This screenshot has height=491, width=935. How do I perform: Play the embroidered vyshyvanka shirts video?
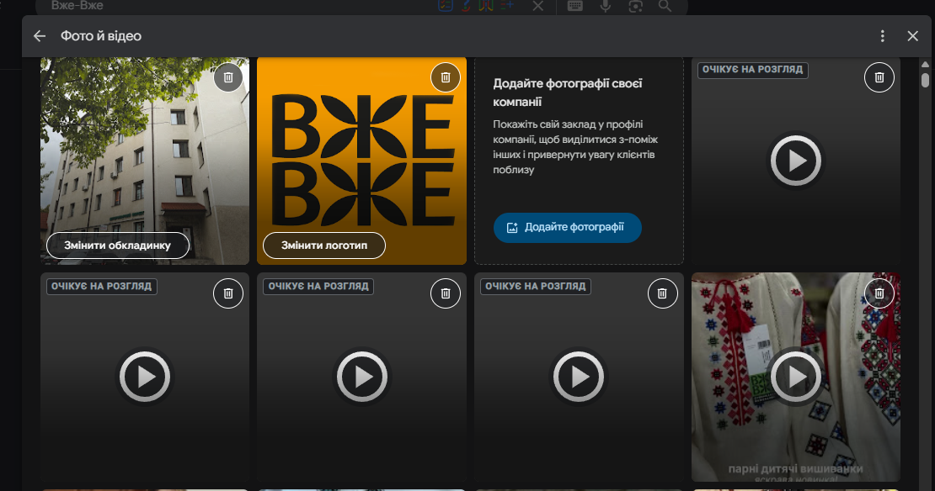pyautogui.click(x=796, y=377)
